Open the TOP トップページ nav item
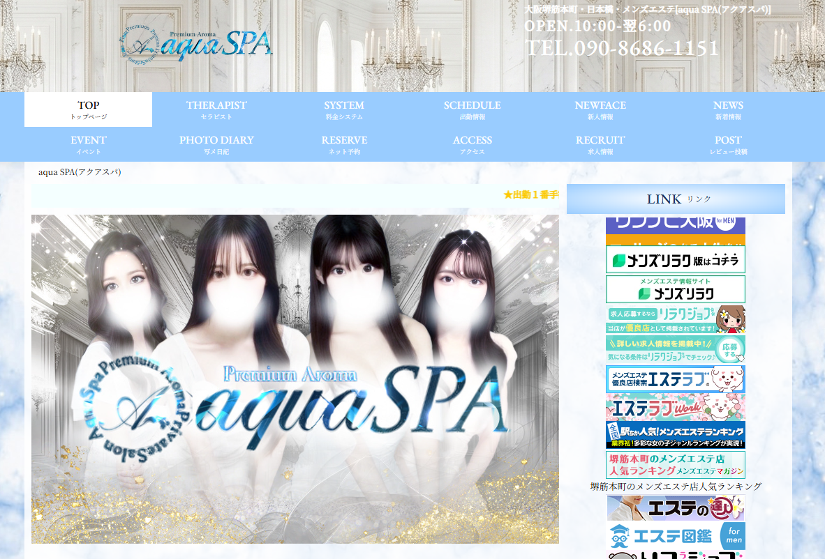This screenshot has width=825, height=559. pyautogui.click(x=89, y=110)
